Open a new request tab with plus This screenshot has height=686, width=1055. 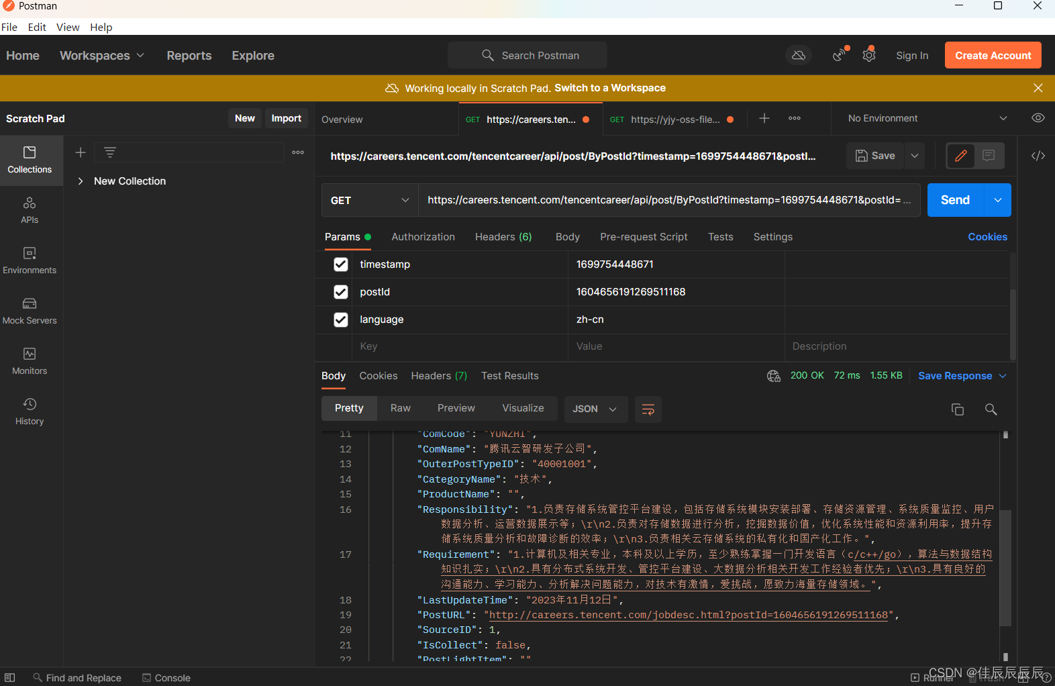764,118
